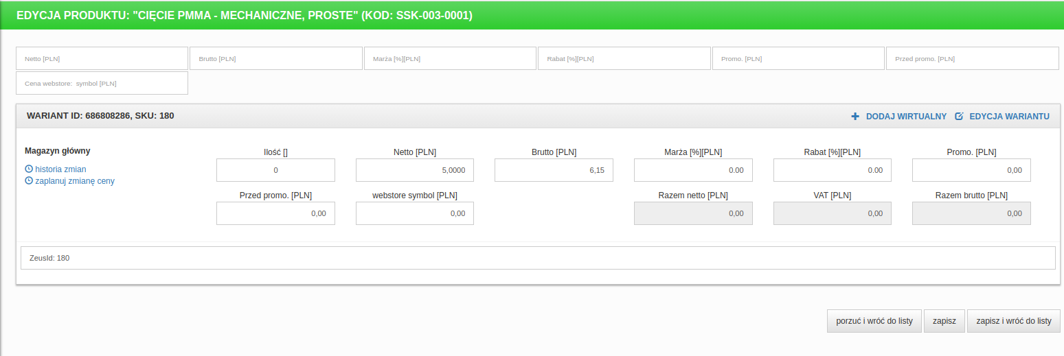Open the zaplanuj zmianę ceny link
Image resolution: width=1064 pixels, height=356 pixels.
tap(75, 182)
